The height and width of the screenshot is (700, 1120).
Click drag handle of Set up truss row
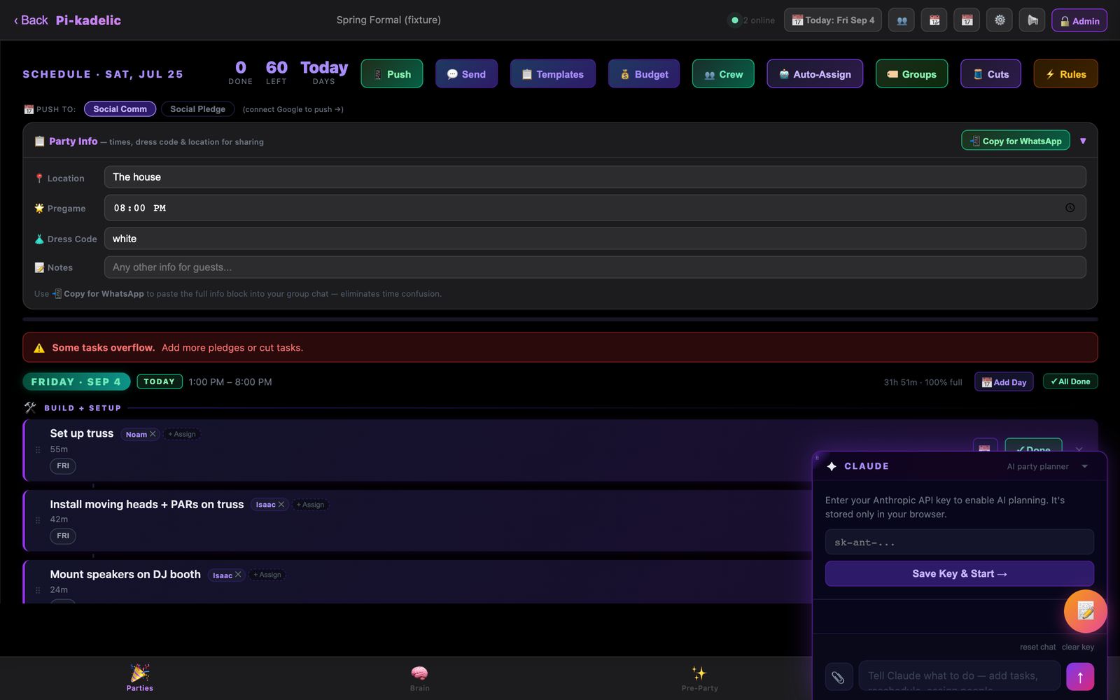pyautogui.click(x=38, y=449)
